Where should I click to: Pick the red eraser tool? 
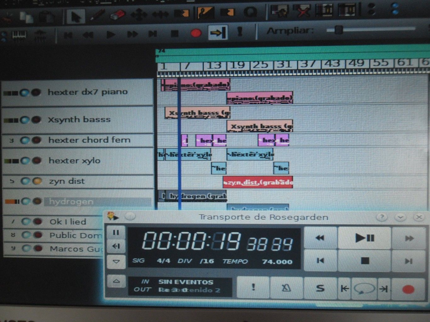click(x=118, y=15)
